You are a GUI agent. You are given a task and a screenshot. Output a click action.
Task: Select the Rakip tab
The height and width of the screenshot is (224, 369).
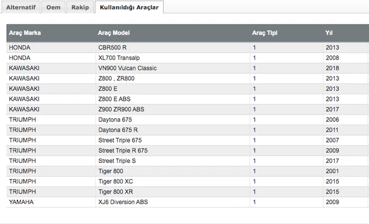pos(80,7)
